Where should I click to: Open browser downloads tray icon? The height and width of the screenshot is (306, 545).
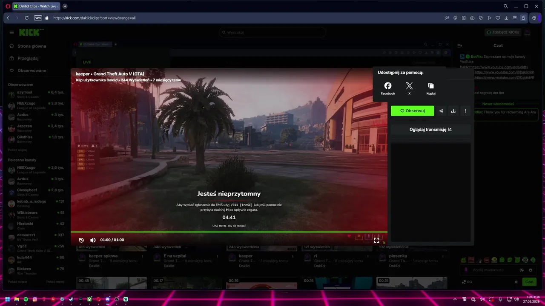[x=506, y=18]
